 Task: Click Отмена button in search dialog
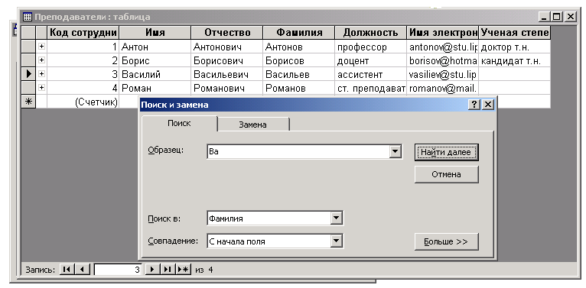(446, 174)
